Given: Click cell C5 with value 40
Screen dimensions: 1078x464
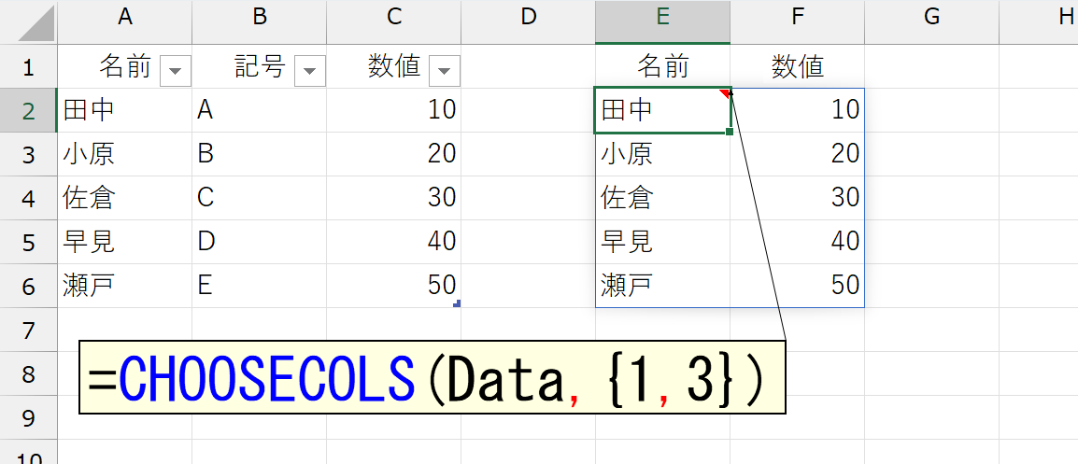Looking at the screenshot, I should (394, 242).
